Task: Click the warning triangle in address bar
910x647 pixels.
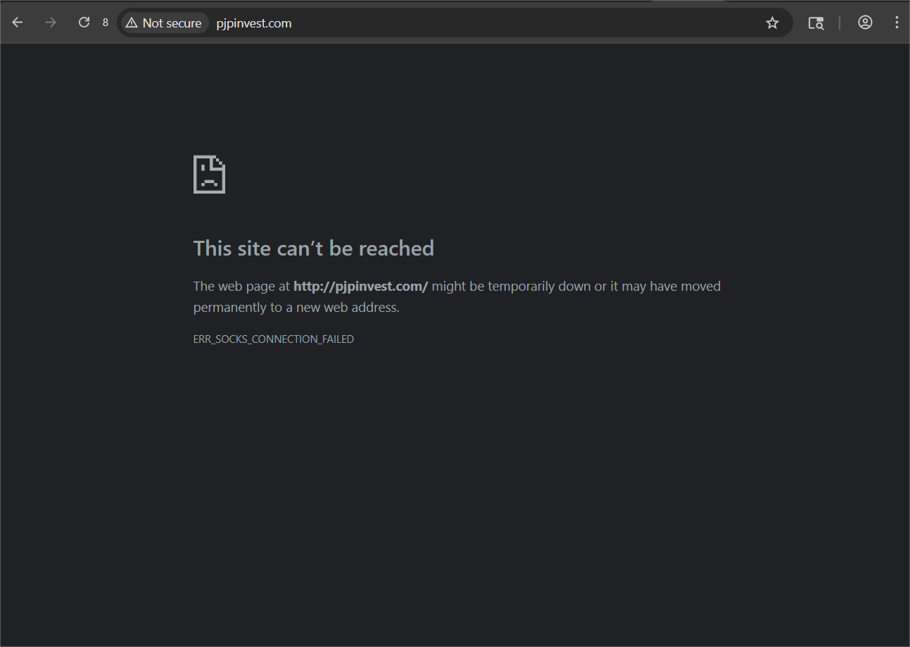Action: (131, 23)
